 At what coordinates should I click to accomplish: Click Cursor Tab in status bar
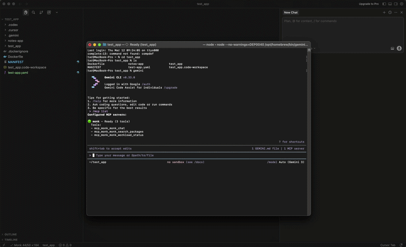click(x=388, y=245)
